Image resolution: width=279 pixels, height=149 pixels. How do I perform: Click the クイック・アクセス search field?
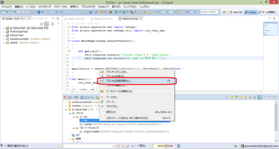point(209,12)
